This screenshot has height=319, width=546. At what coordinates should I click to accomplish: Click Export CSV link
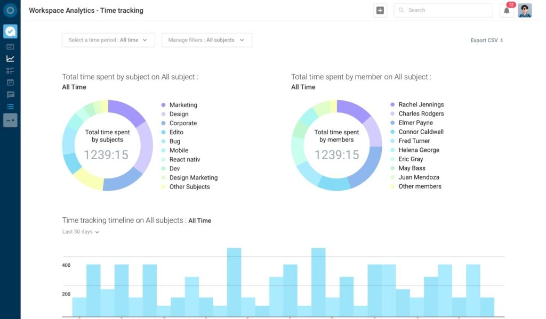tap(487, 40)
